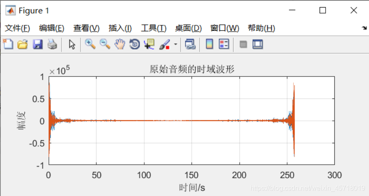The image size is (369, 196).
Task: Insert a Colorbar via toolbar icon
Action: pyautogui.click(x=210, y=44)
